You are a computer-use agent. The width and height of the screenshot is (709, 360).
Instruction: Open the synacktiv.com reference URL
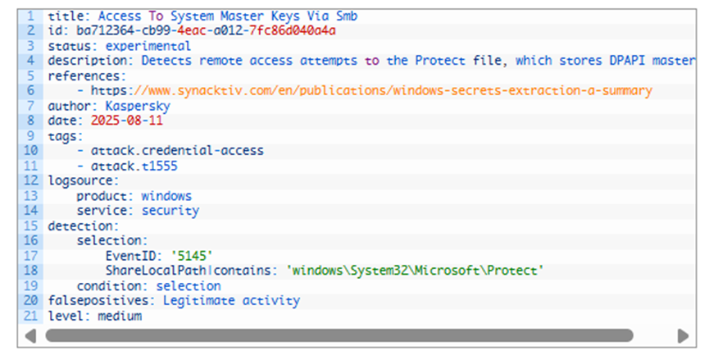point(371,90)
